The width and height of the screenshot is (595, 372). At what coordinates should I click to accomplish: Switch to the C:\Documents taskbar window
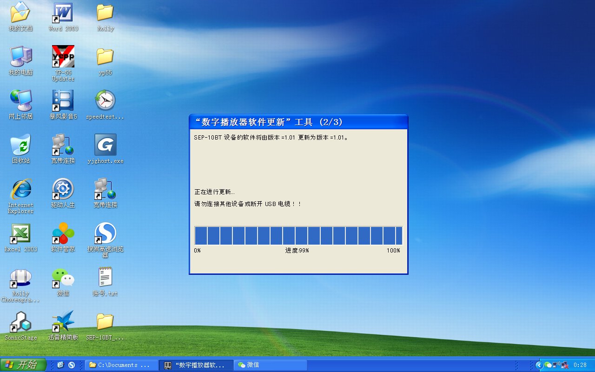point(121,365)
